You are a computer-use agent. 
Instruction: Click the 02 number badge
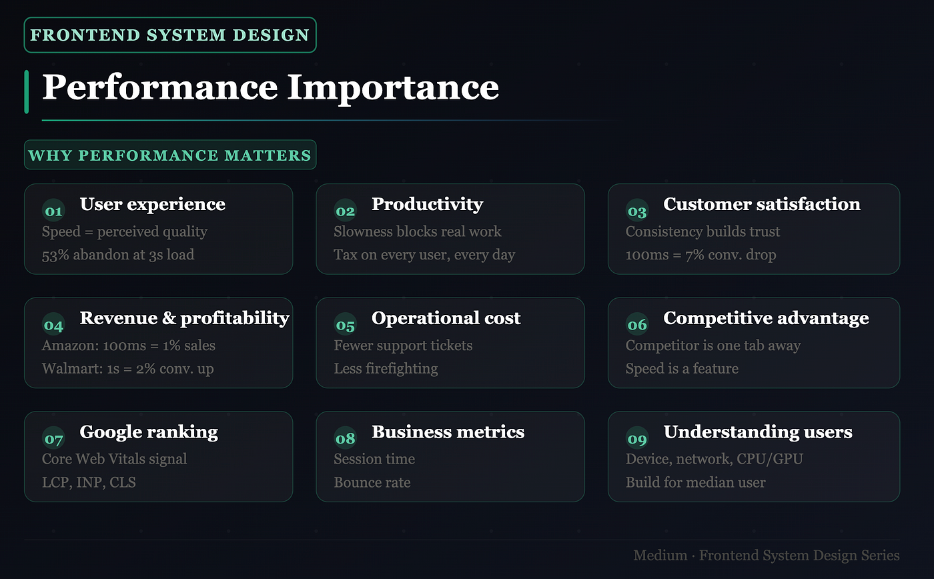[x=345, y=211]
